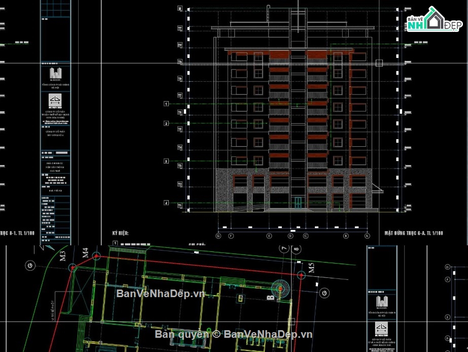Select annotation marker 3 left of elevation

[166, 161]
